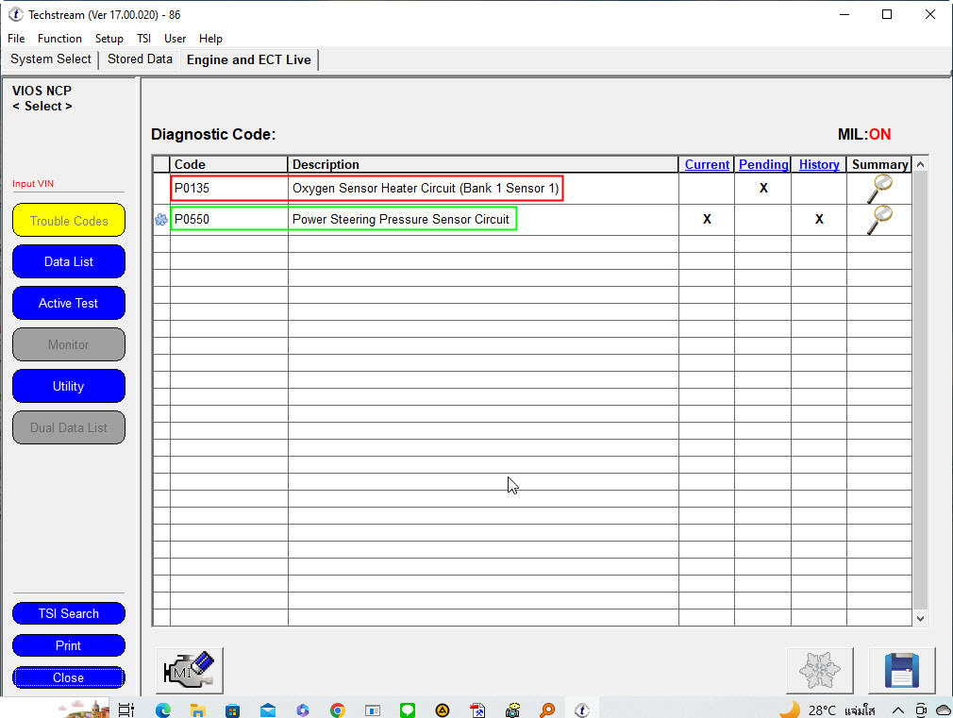Open Active Test

[69, 303]
